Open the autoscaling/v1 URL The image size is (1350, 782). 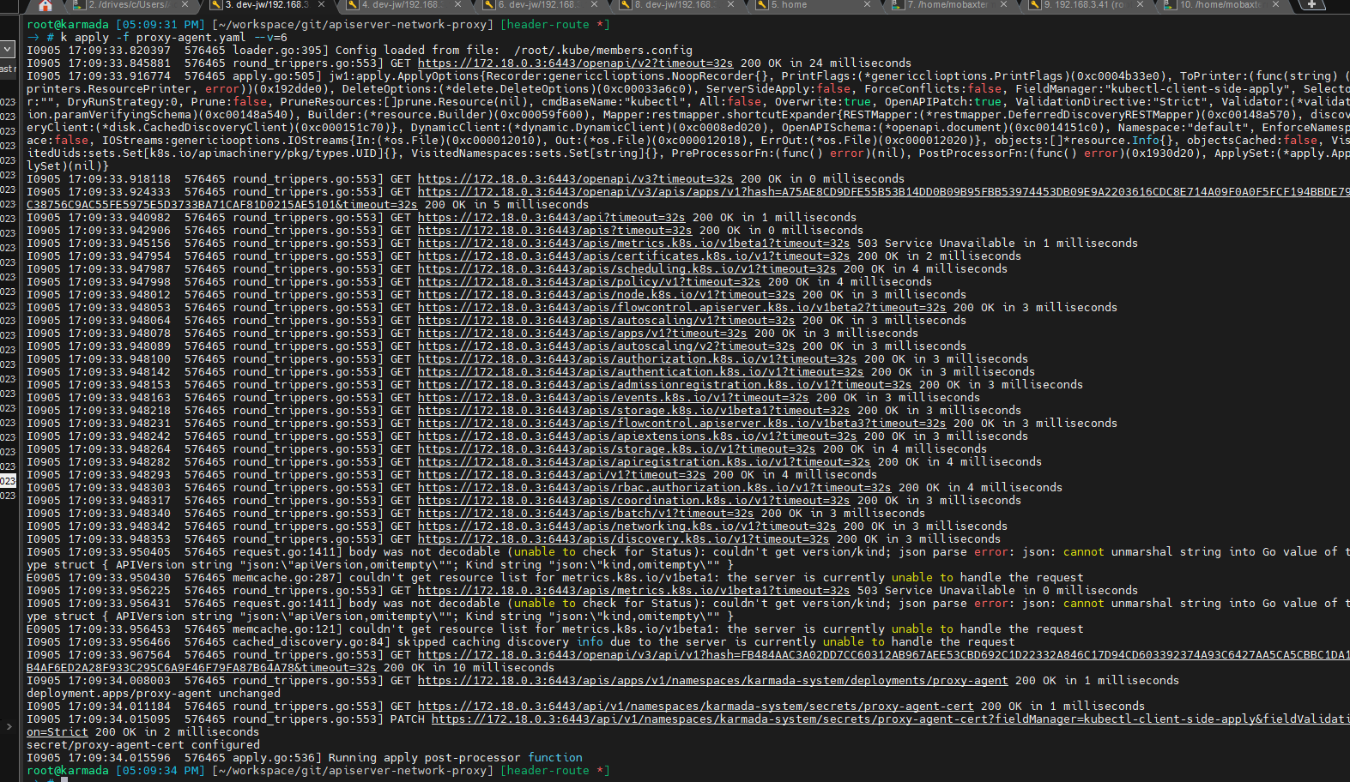606,320
